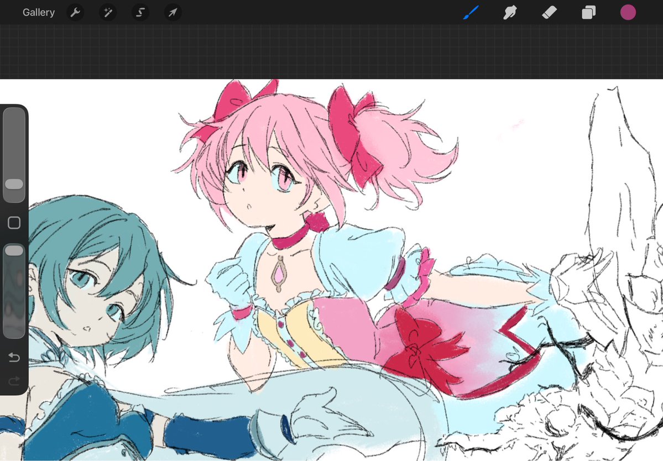Image resolution: width=663 pixels, height=461 pixels.
Task: Select the Brush tool
Action: 471,12
